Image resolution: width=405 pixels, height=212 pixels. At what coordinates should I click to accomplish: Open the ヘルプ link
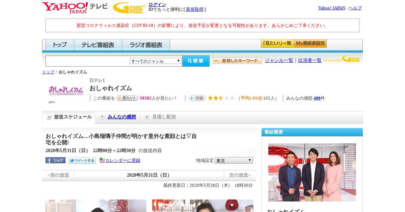click(x=355, y=8)
